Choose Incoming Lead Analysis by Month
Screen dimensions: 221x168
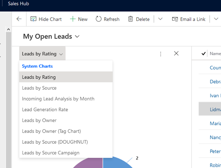[58, 99]
